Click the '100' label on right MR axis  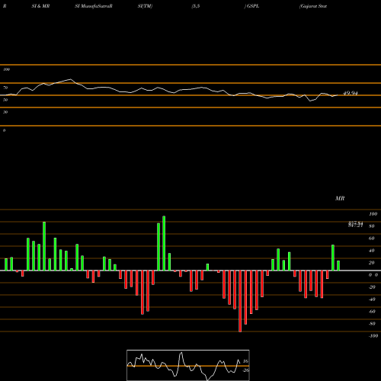click(373, 214)
